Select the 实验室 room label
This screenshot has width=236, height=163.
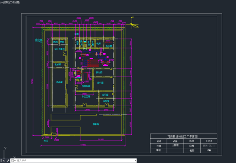106,101
